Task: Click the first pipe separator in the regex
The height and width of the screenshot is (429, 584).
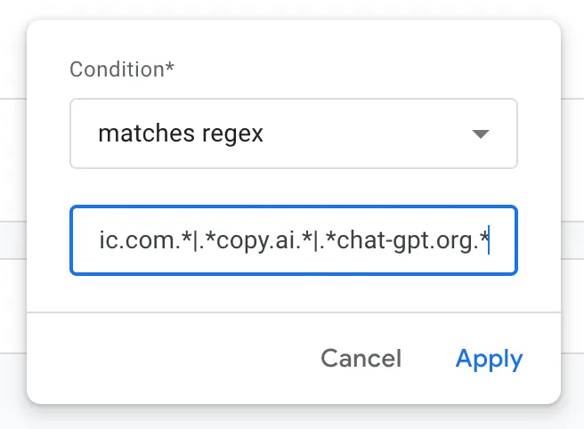Action: (x=196, y=241)
